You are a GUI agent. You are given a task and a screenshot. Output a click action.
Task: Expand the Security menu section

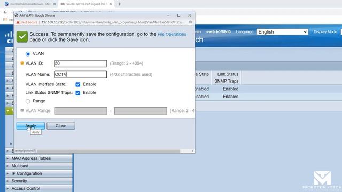[39, 181]
